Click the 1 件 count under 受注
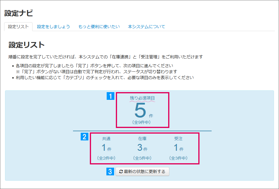 pos(179,148)
